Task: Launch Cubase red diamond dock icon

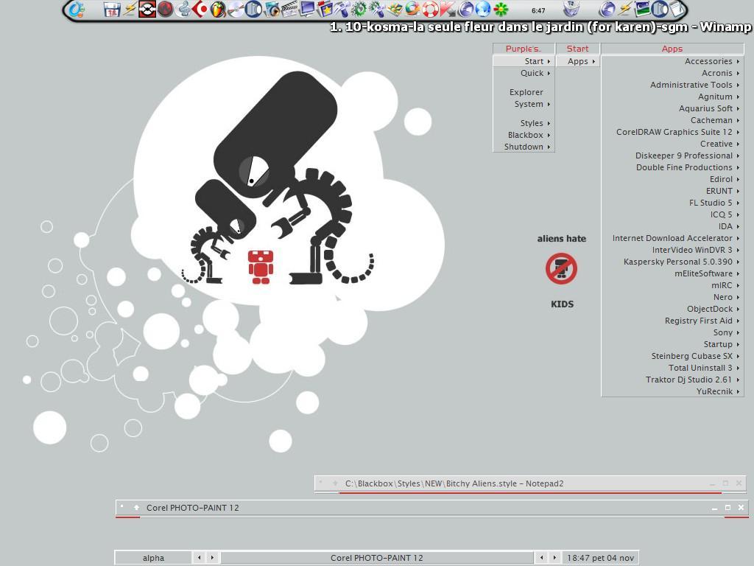Action: point(200,9)
